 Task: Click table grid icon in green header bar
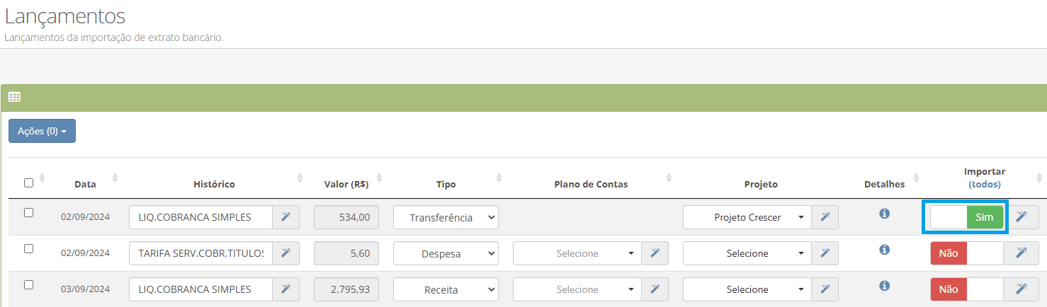14,98
